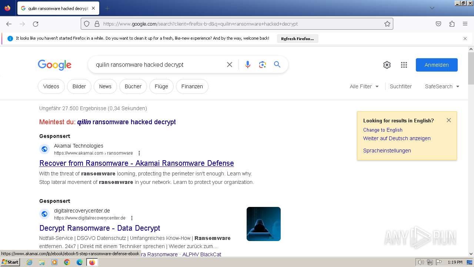Open tracking protection shield icon
The width and height of the screenshot is (474, 267).
[x=87, y=24]
